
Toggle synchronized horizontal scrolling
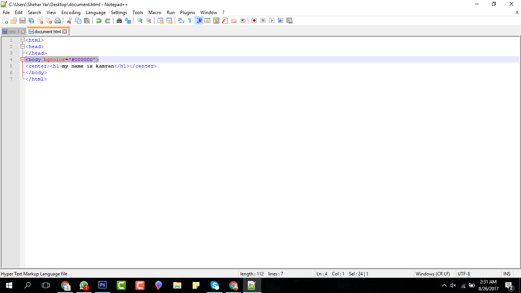click(169, 21)
